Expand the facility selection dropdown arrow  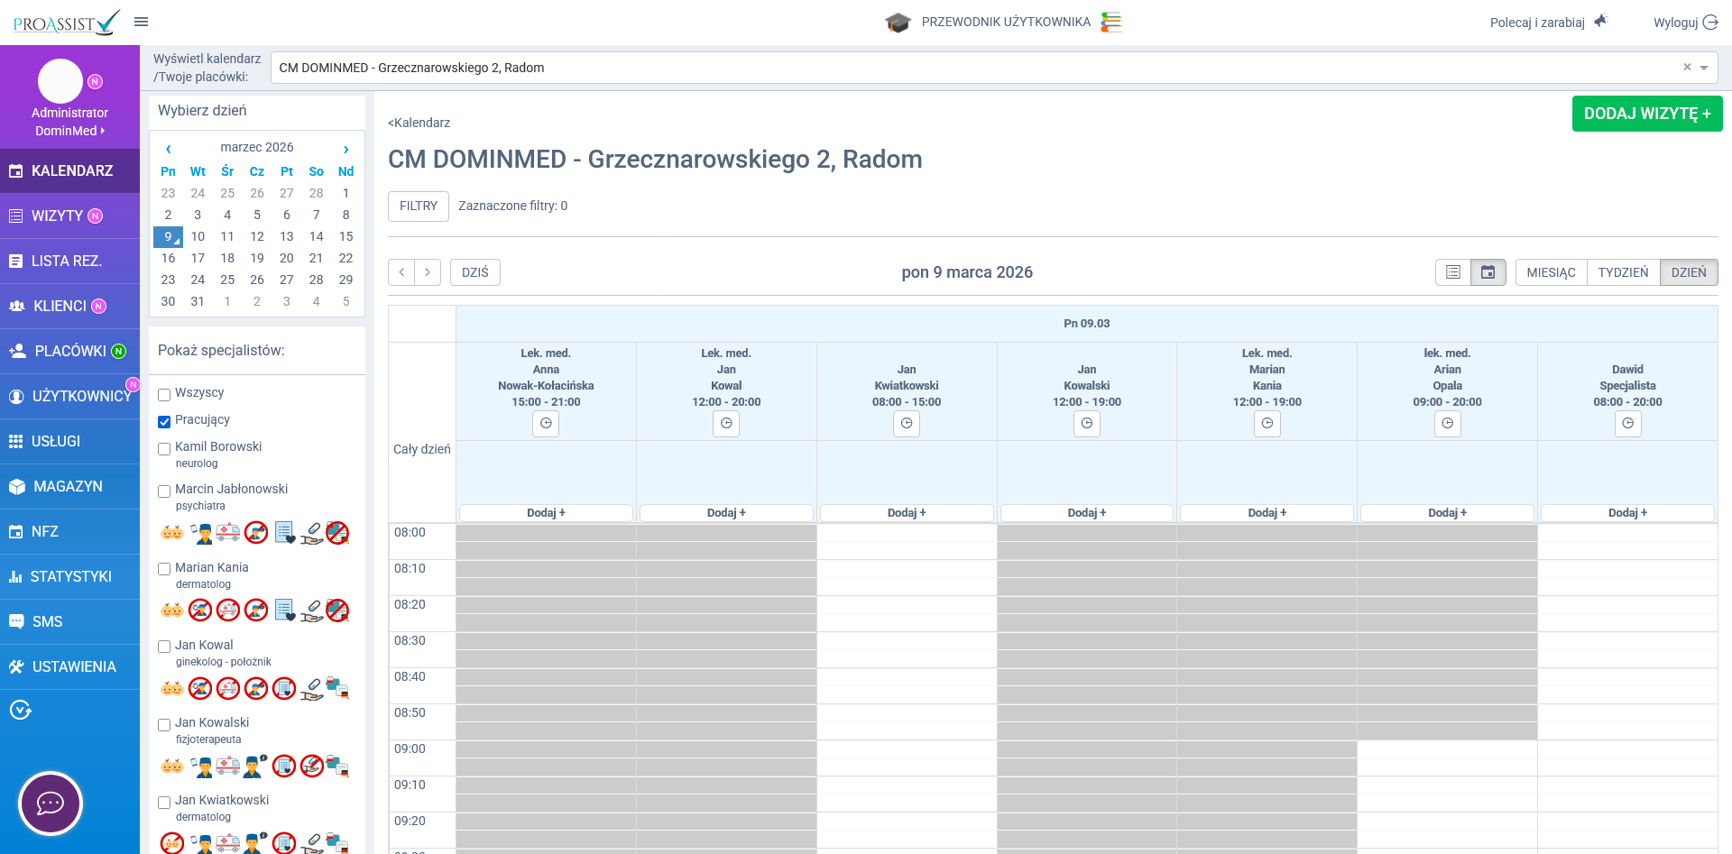(1704, 68)
